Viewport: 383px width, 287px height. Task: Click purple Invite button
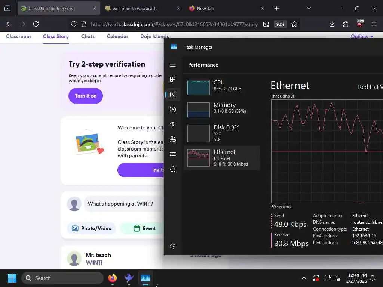(x=141, y=170)
